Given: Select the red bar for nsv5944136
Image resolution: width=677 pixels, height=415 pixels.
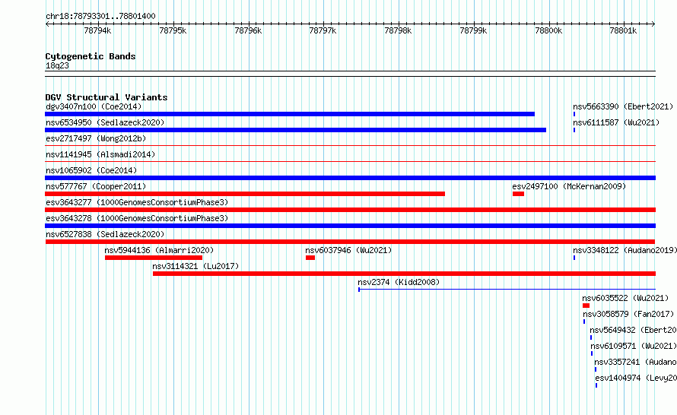Looking at the screenshot, I should pos(154,258).
